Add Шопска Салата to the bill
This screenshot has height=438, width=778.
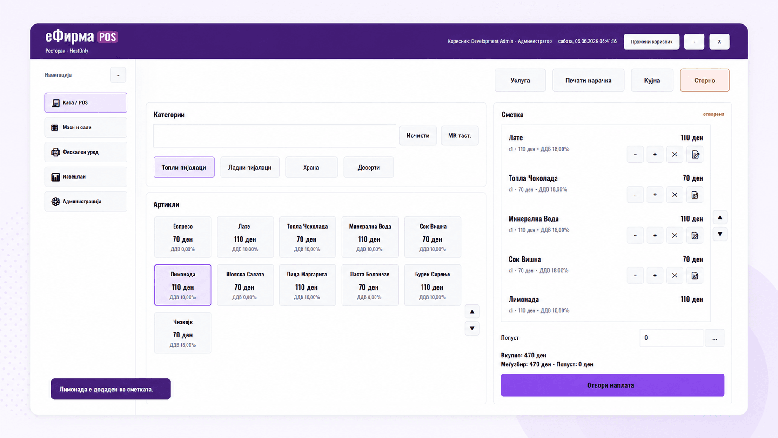(245, 285)
